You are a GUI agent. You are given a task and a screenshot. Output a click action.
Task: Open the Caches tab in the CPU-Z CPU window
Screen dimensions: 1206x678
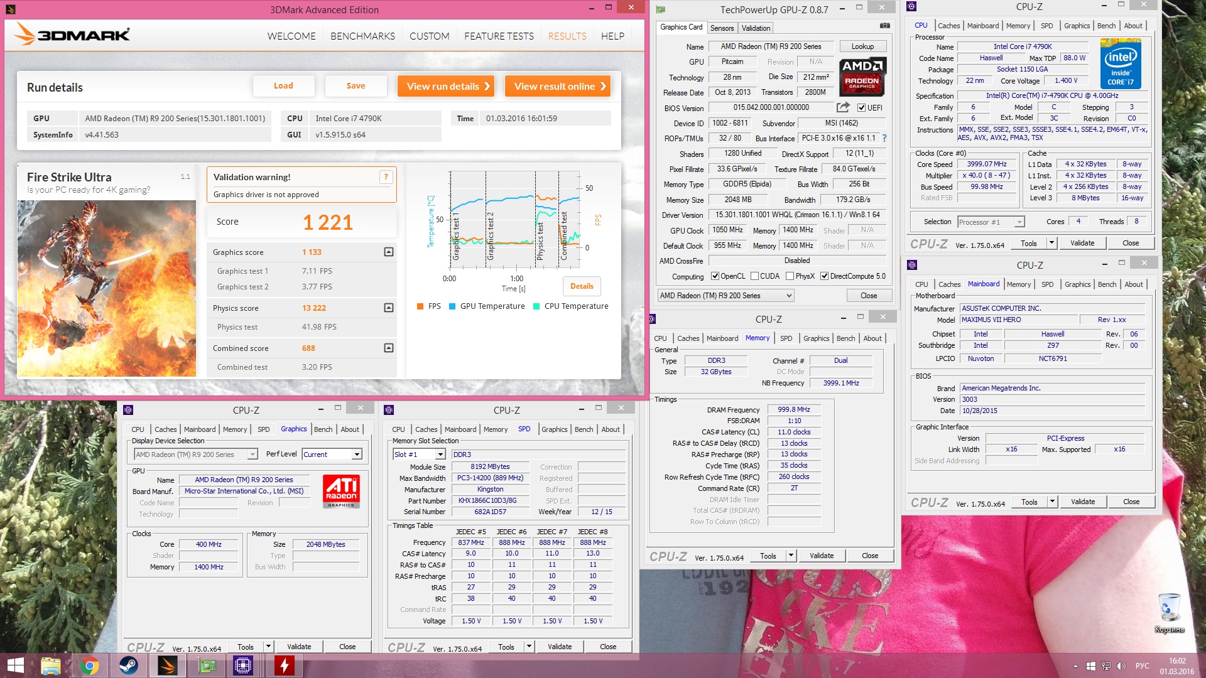pos(948,26)
